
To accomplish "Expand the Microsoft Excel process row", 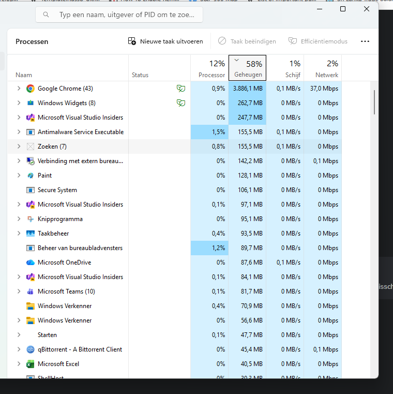I will coord(19,364).
